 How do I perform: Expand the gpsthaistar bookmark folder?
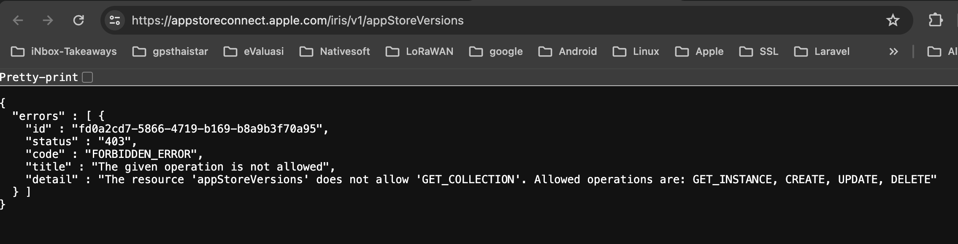point(170,52)
